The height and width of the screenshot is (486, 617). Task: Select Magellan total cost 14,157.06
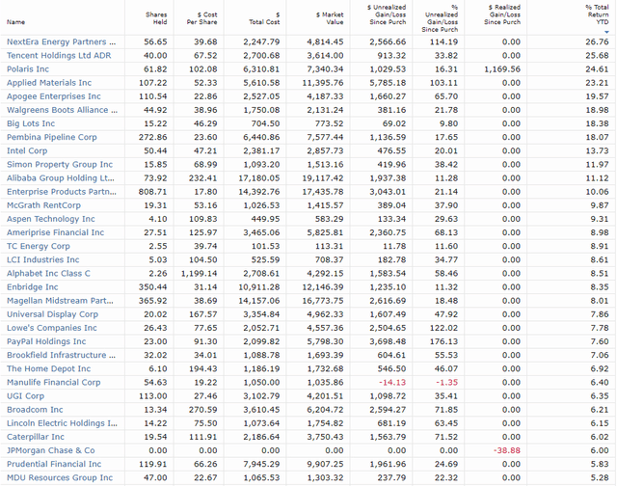259,301
